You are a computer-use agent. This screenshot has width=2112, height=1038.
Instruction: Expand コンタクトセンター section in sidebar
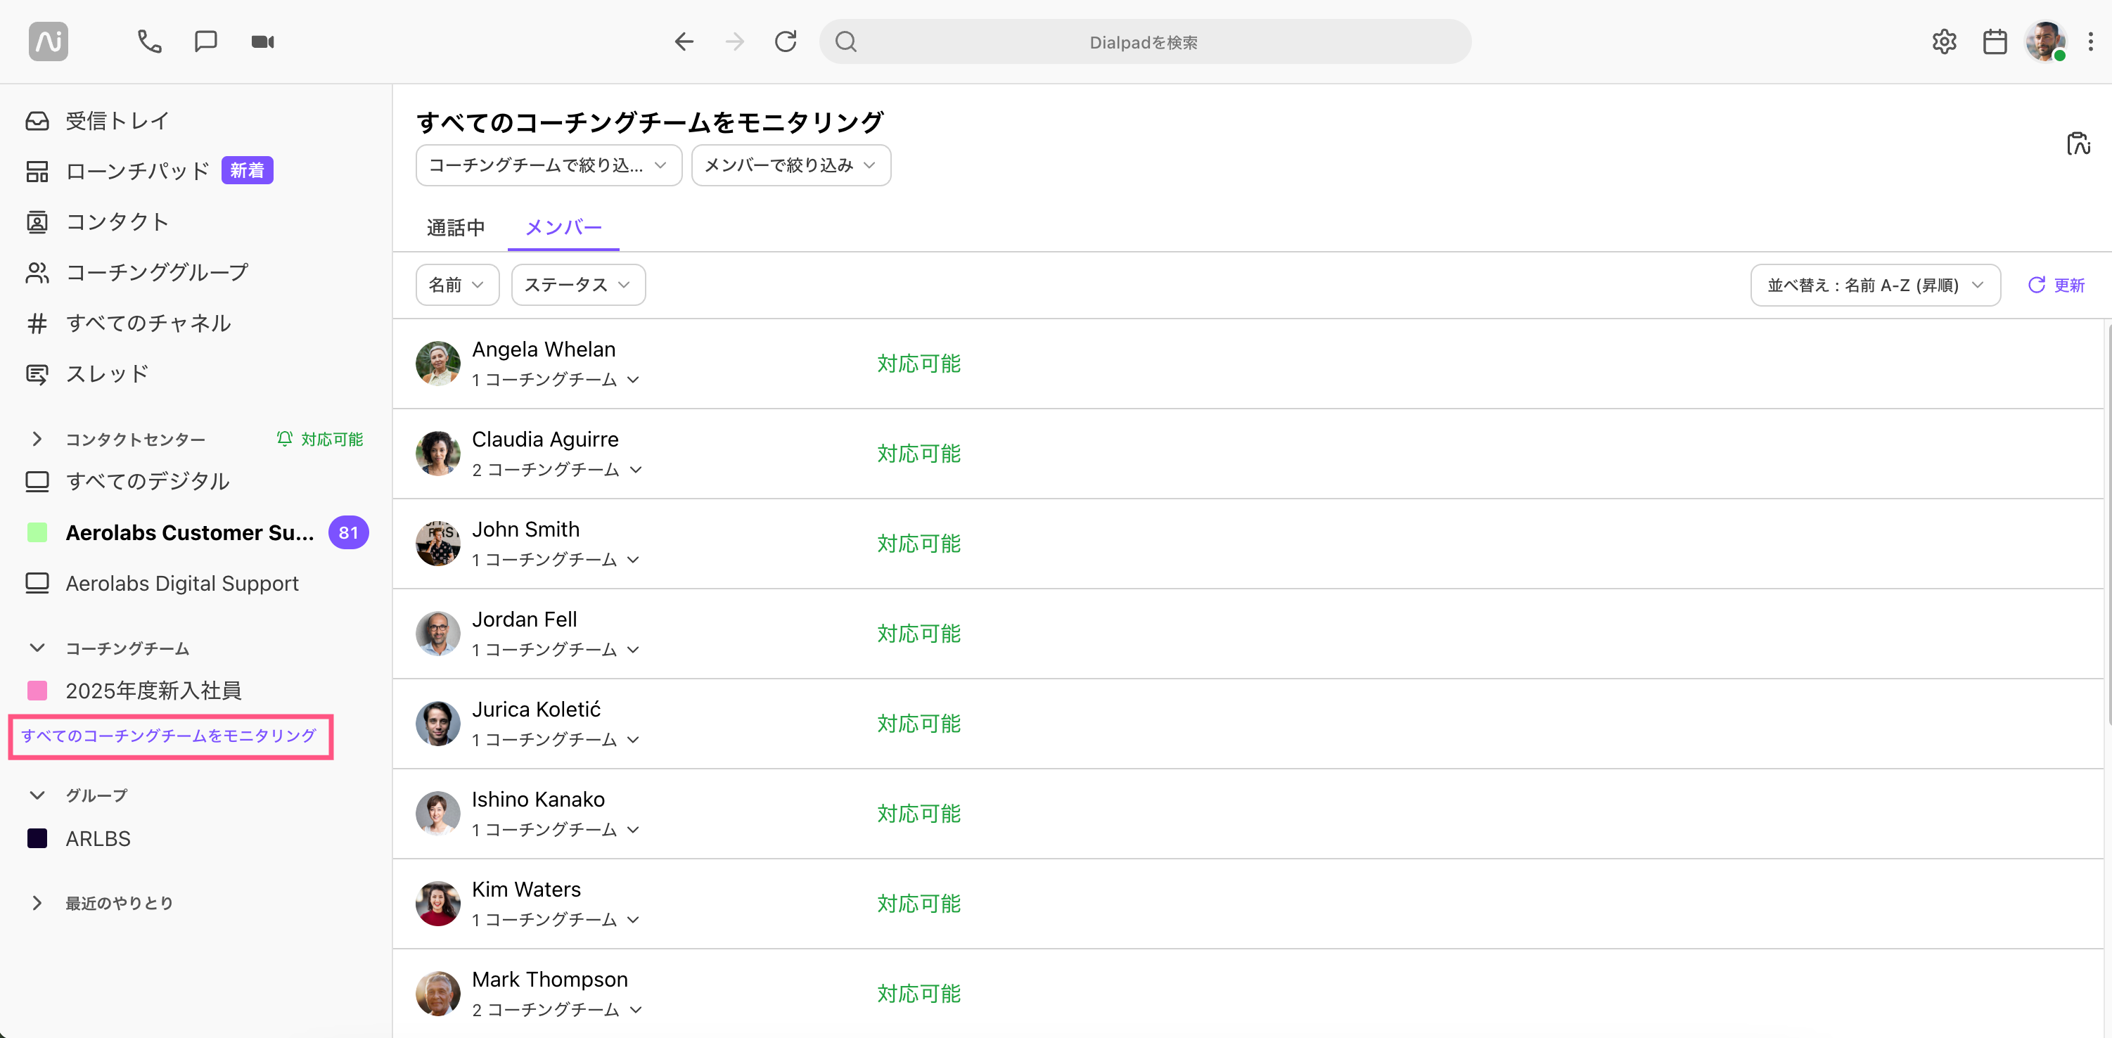pos(35,437)
